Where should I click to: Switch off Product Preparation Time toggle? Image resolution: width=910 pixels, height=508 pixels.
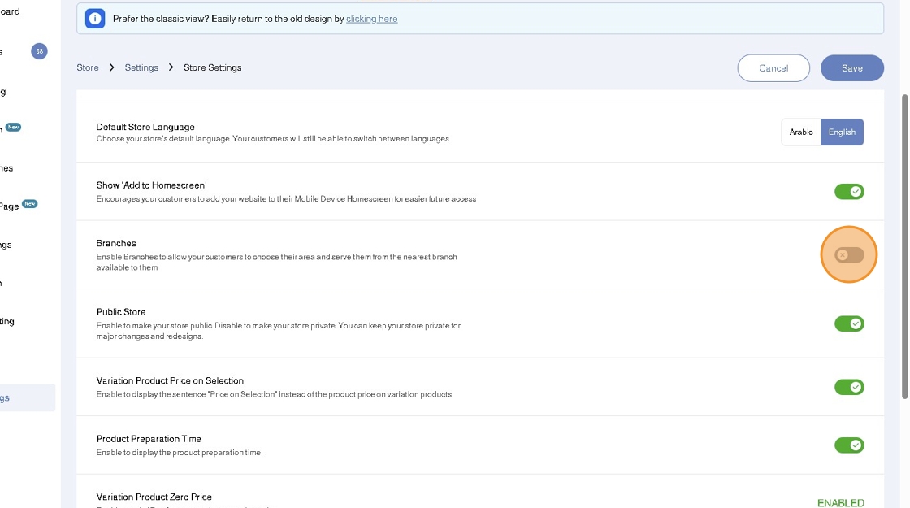[849, 445]
